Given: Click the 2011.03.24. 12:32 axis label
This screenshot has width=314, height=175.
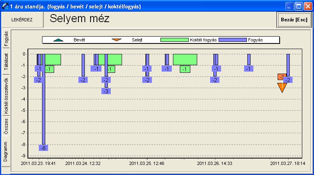Looking at the screenshot, I should [x=83, y=163].
